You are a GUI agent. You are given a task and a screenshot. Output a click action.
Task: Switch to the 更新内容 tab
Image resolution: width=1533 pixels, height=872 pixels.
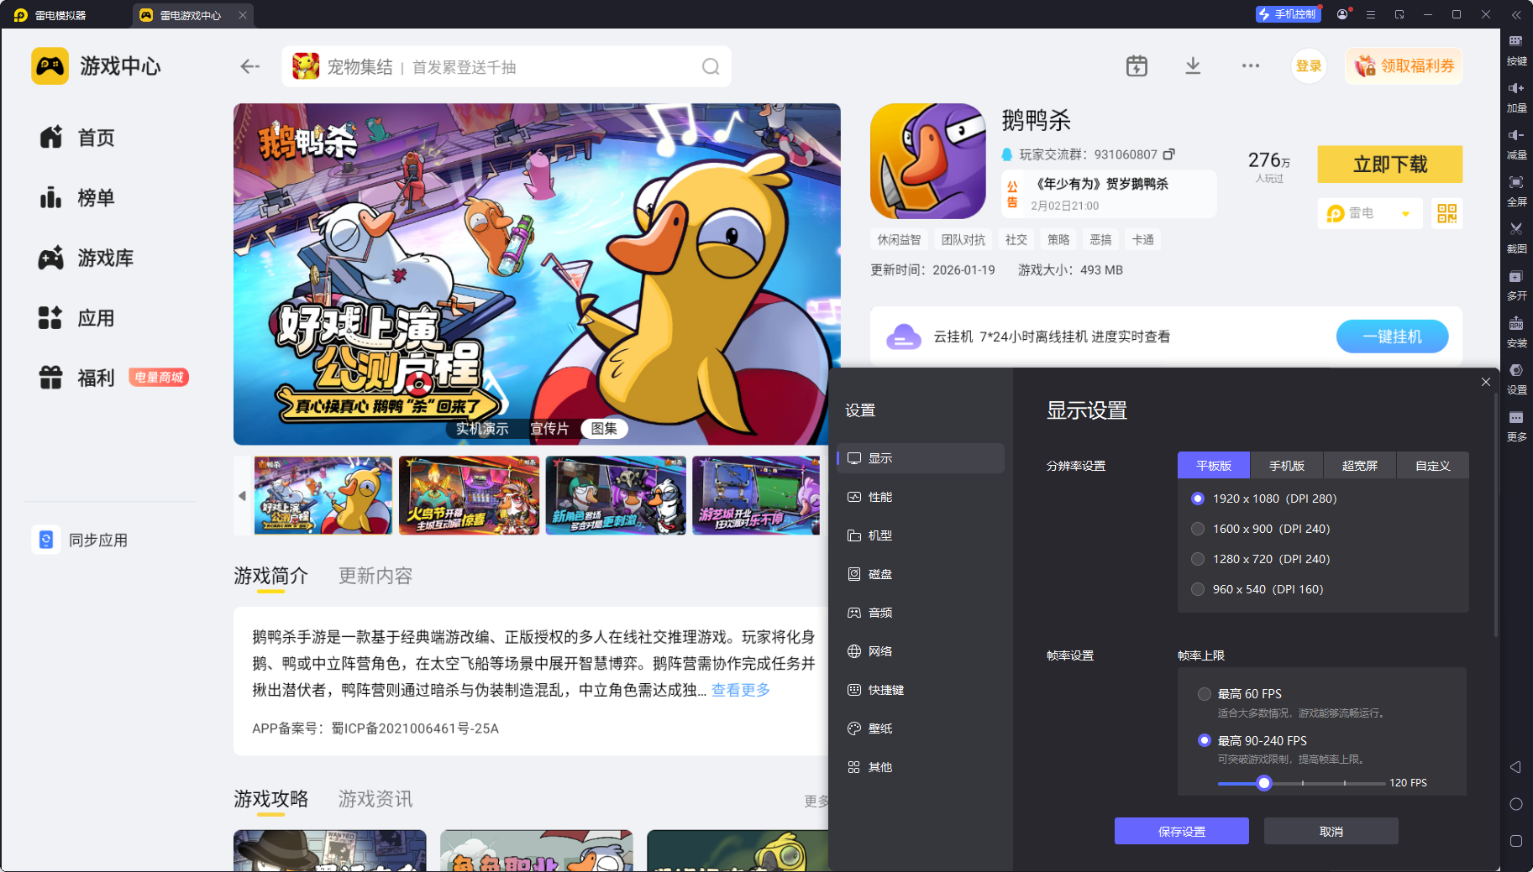375,576
